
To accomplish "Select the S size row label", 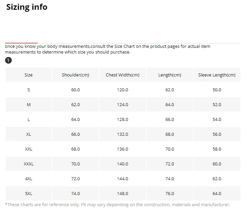I will point(29,90).
